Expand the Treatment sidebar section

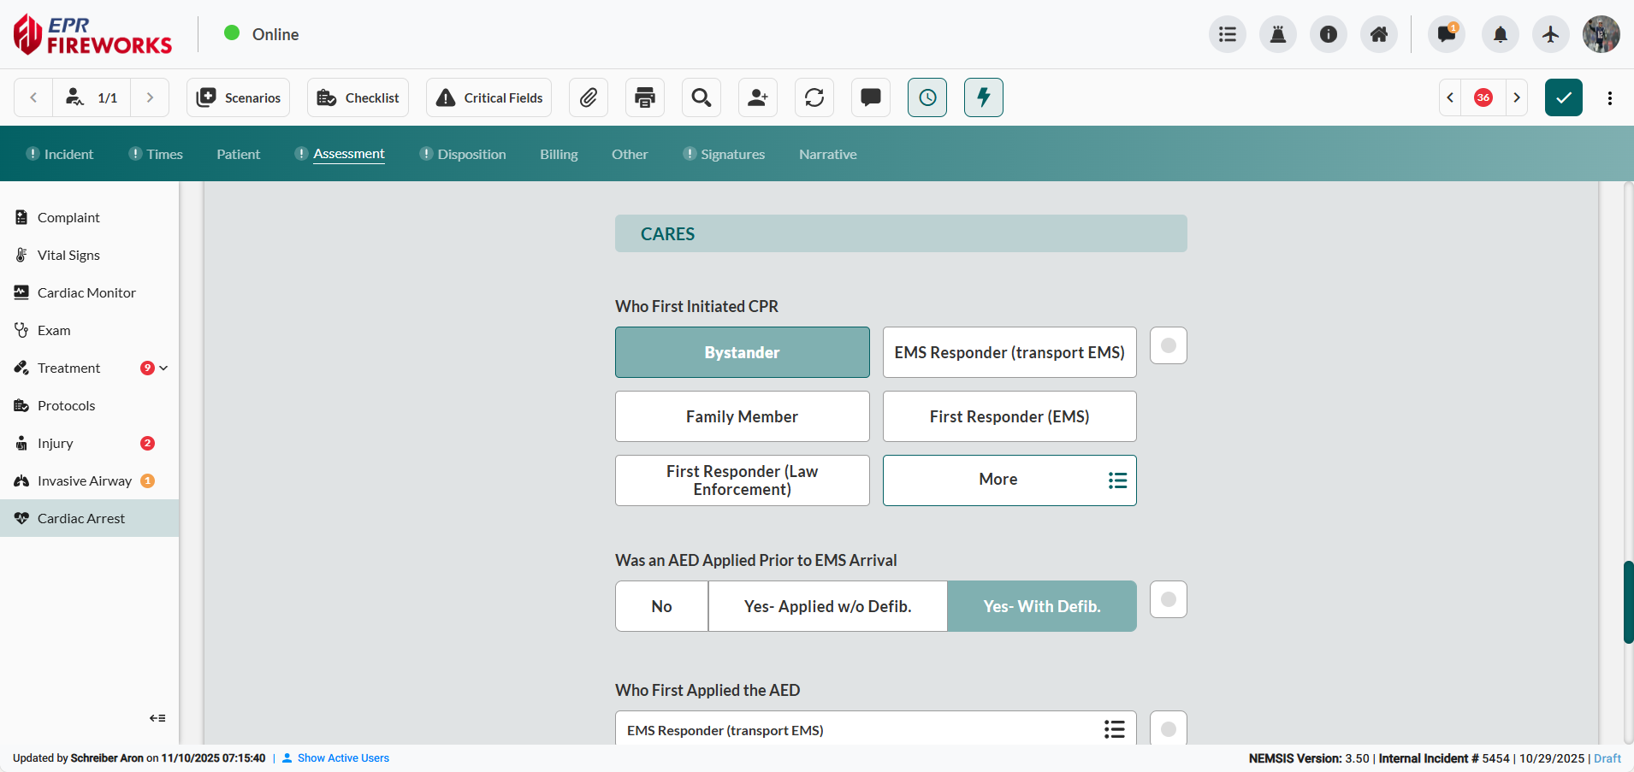tap(163, 368)
